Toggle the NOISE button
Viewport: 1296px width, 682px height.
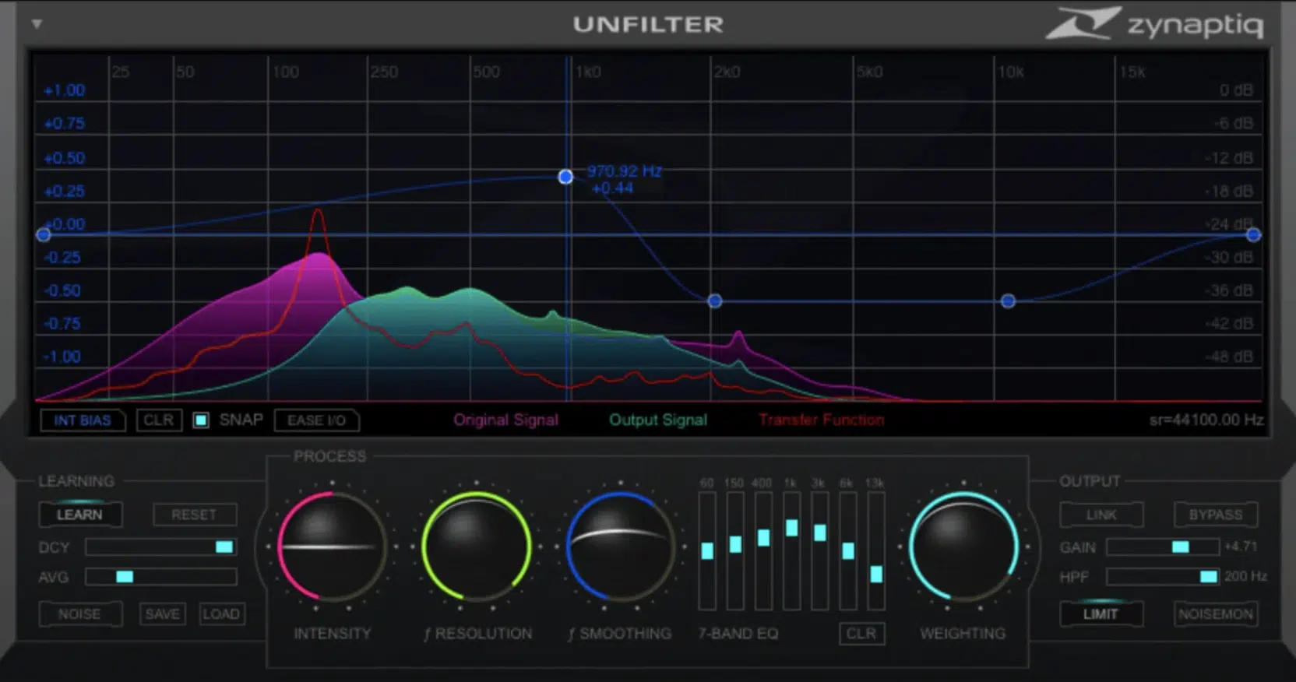click(79, 614)
